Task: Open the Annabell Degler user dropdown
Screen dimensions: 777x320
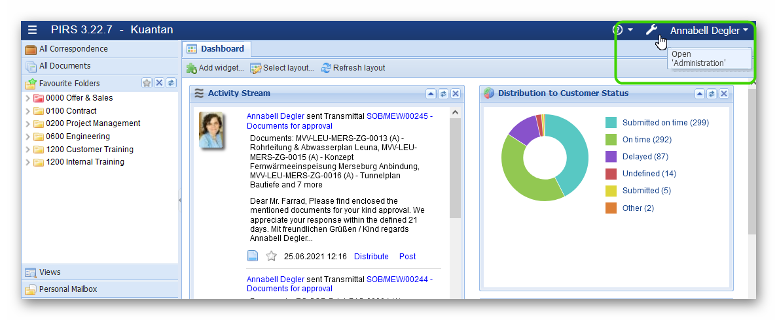Action: (708, 30)
